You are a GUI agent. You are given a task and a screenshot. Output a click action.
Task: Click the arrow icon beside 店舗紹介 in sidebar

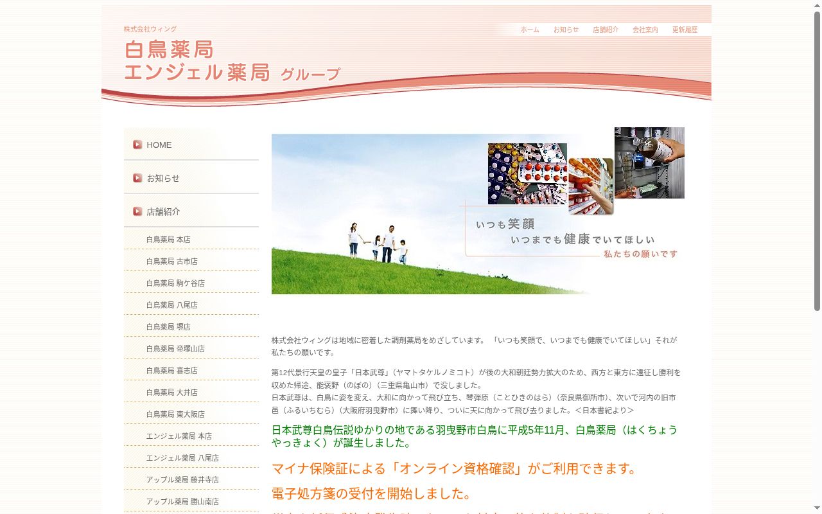(x=137, y=211)
